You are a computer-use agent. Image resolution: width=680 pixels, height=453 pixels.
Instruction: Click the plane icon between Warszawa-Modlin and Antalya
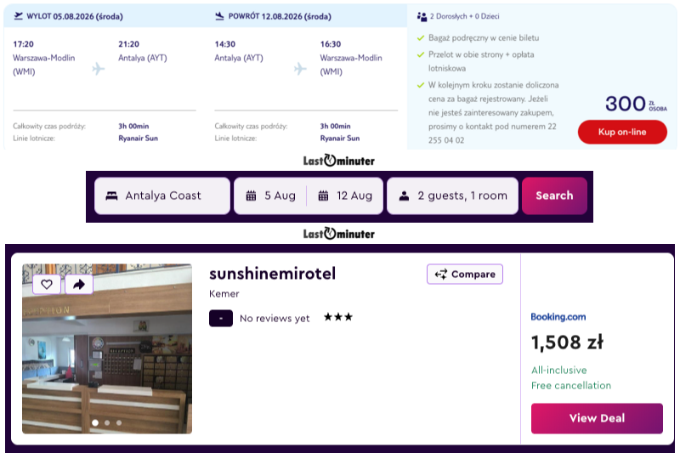coord(99,69)
